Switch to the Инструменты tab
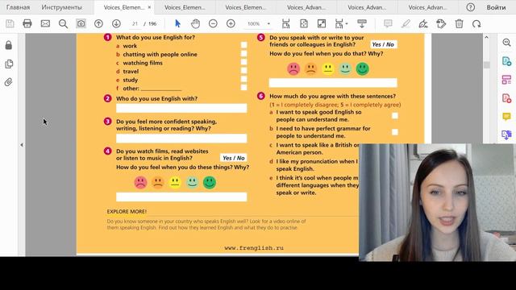 [x=62, y=7]
